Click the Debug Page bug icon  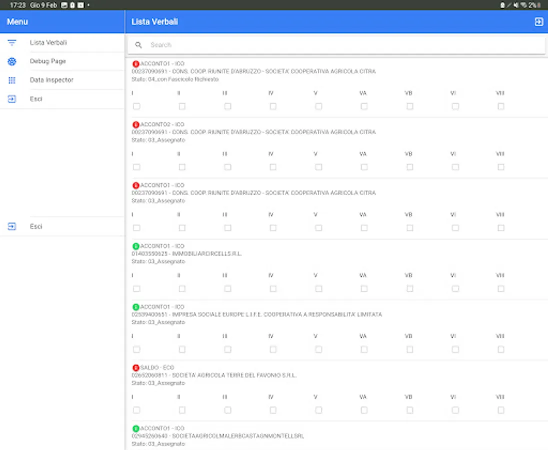pos(12,61)
